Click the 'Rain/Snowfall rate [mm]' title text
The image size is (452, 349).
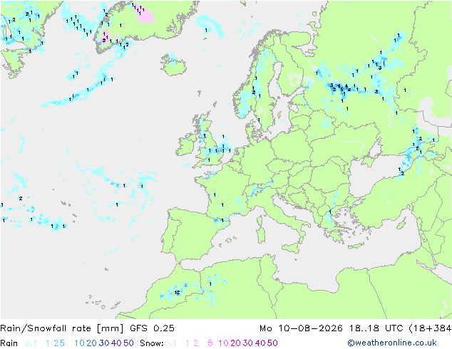pyautogui.click(x=62, y=328)
